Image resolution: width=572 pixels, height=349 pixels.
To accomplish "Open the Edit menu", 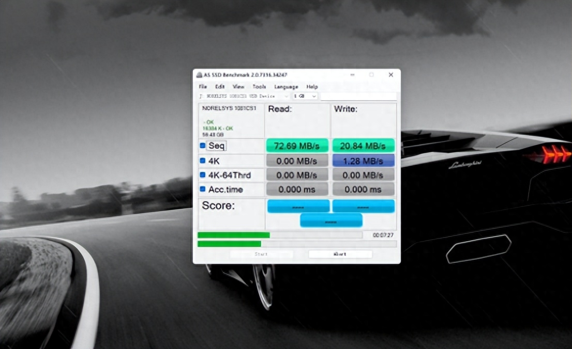I will 220,87.
